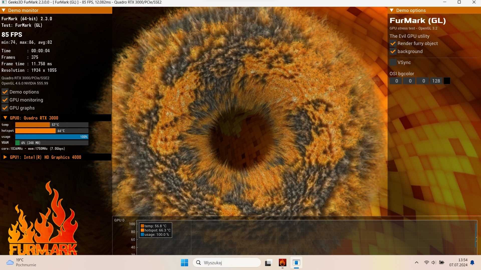Viewport: 481px width, 270px height.
Task: Toggle the GPU monitoring checkbox
Action: (5, 100)
